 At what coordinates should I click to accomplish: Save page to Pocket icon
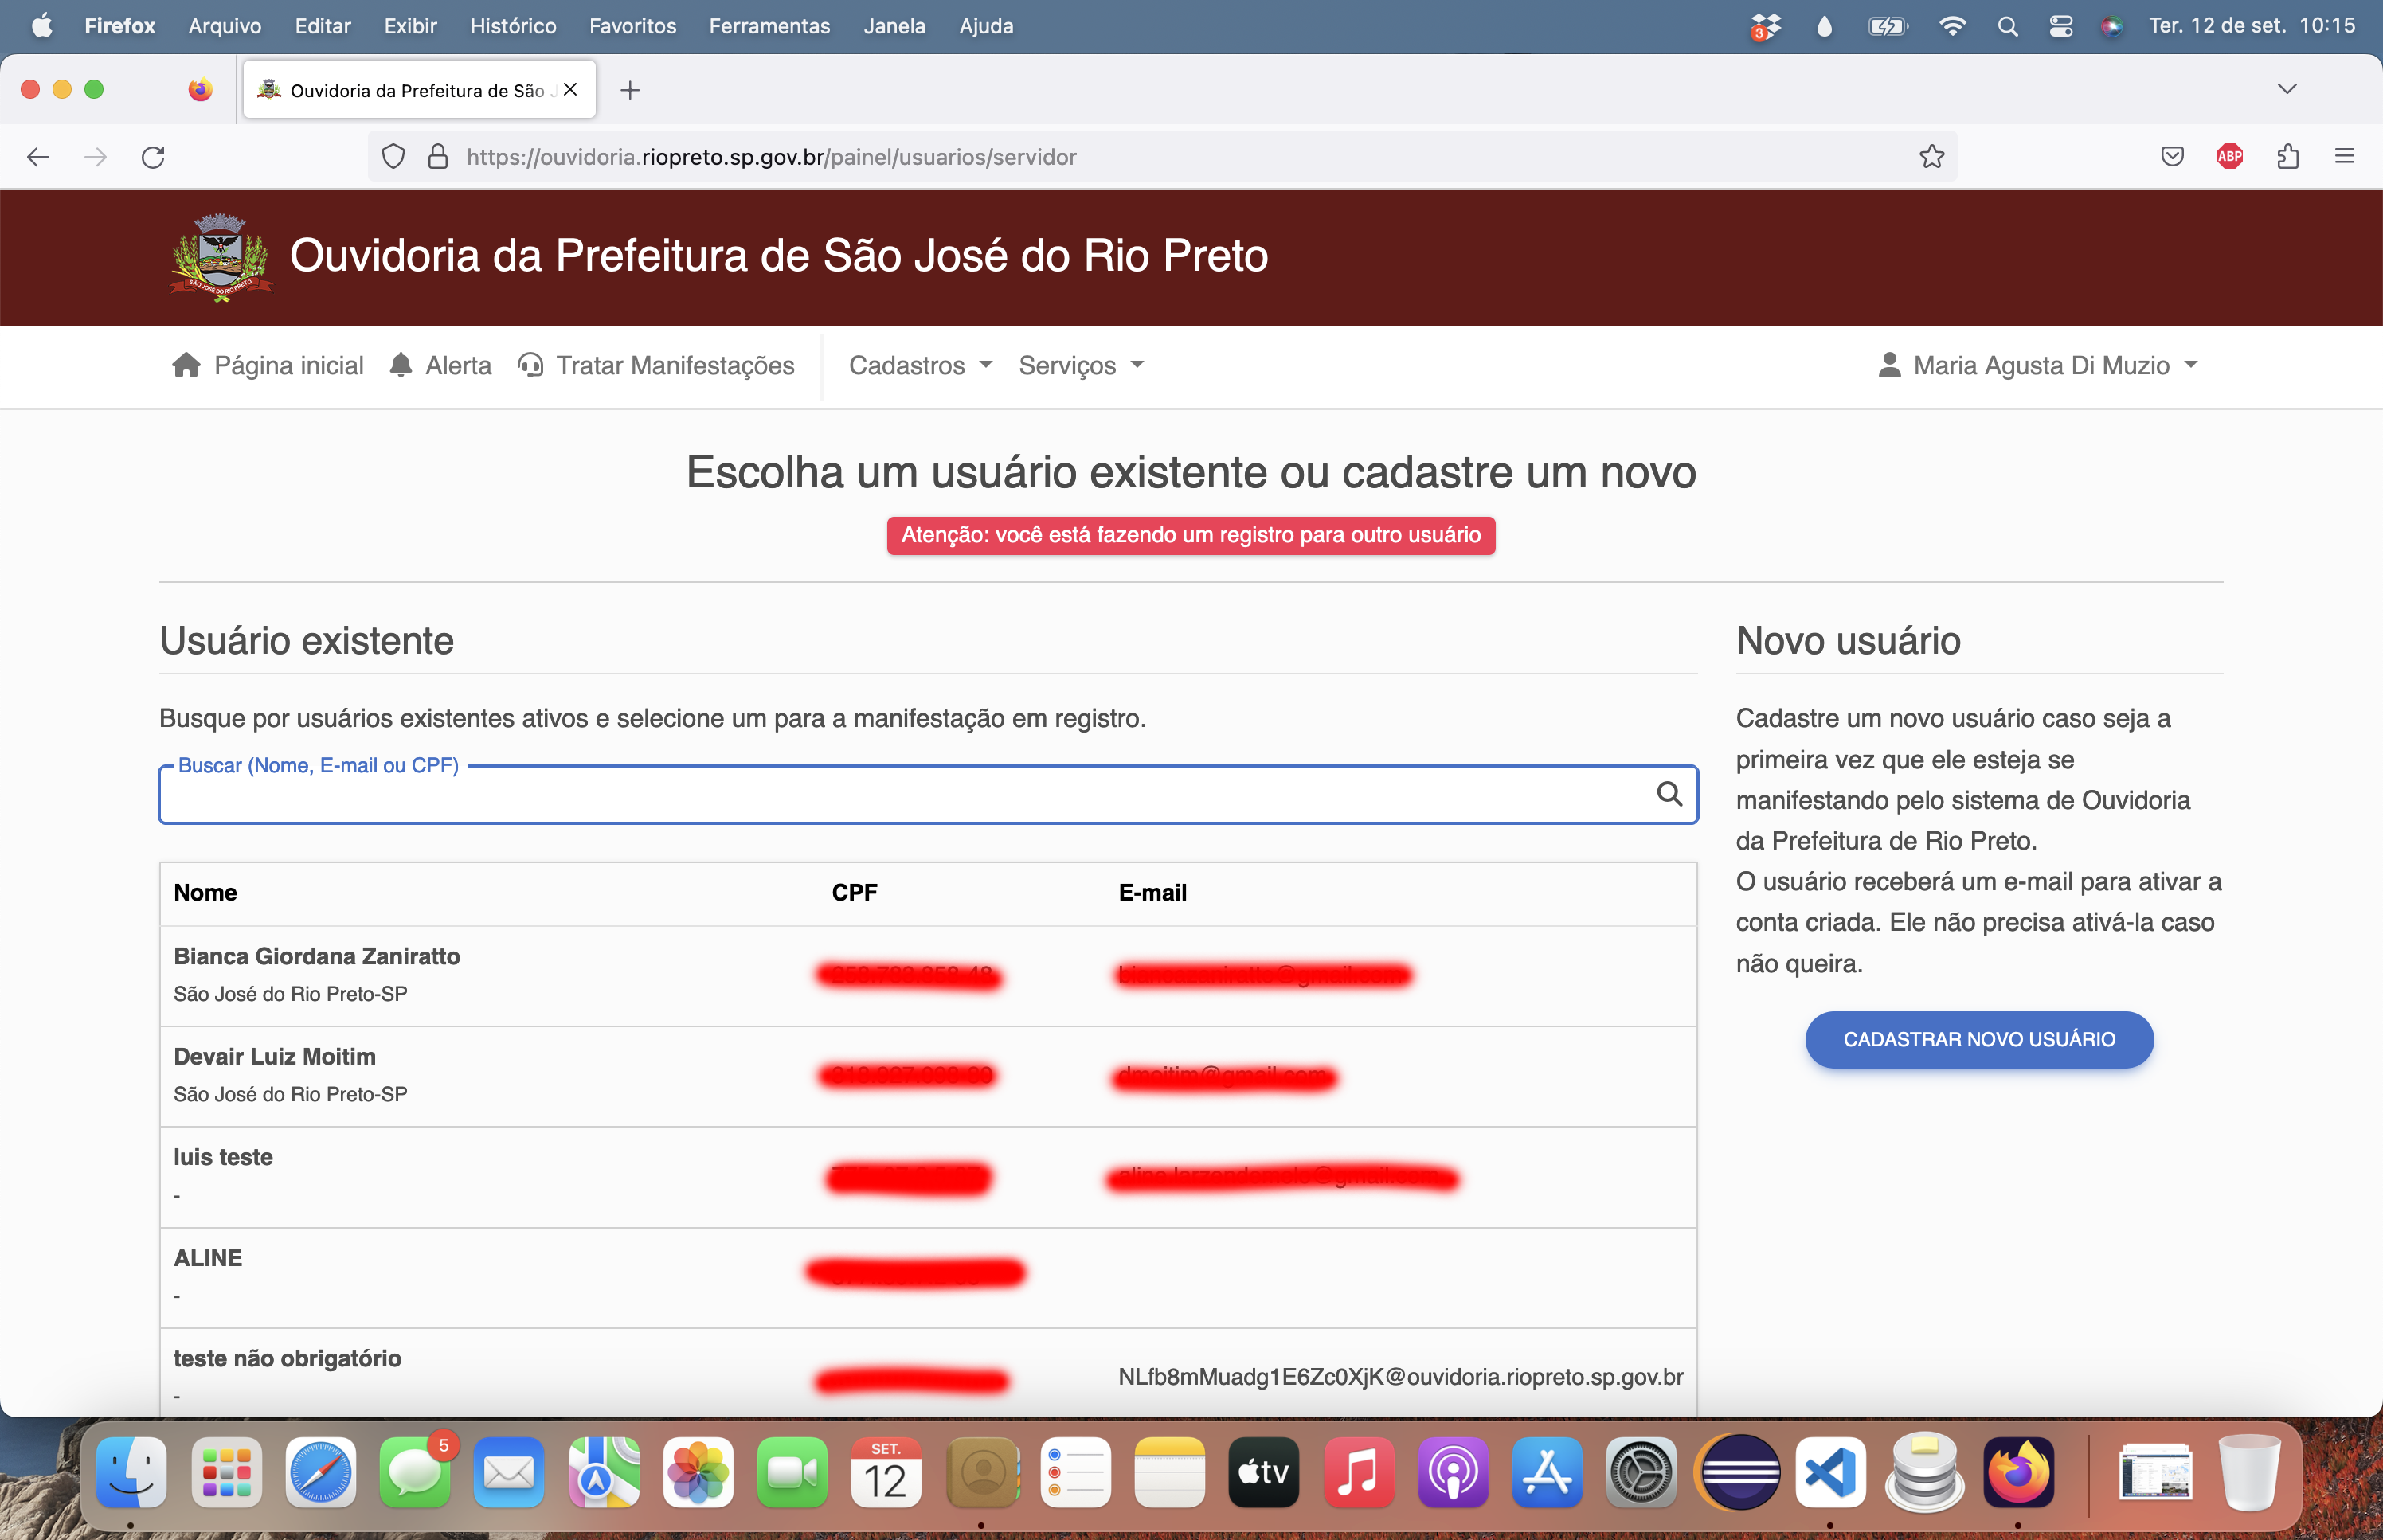coord(2171,157)
